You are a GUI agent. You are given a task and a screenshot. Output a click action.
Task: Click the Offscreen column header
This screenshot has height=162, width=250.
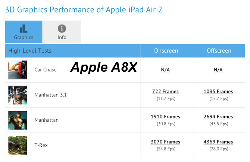tap(219, 51)
